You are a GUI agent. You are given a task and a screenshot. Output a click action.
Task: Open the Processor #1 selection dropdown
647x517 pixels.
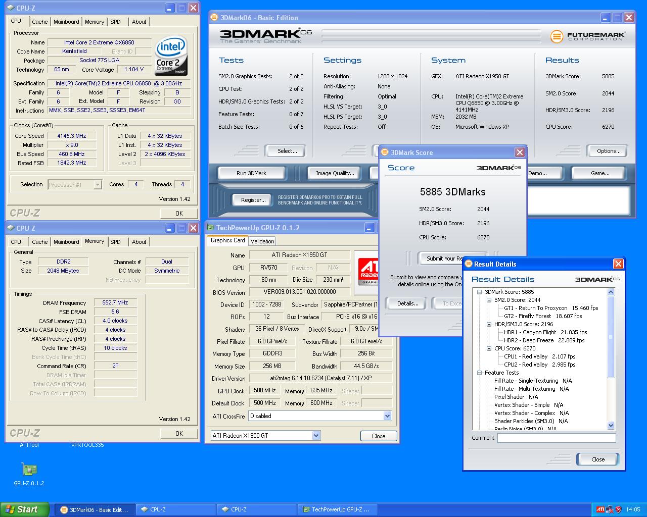point(75,185)
